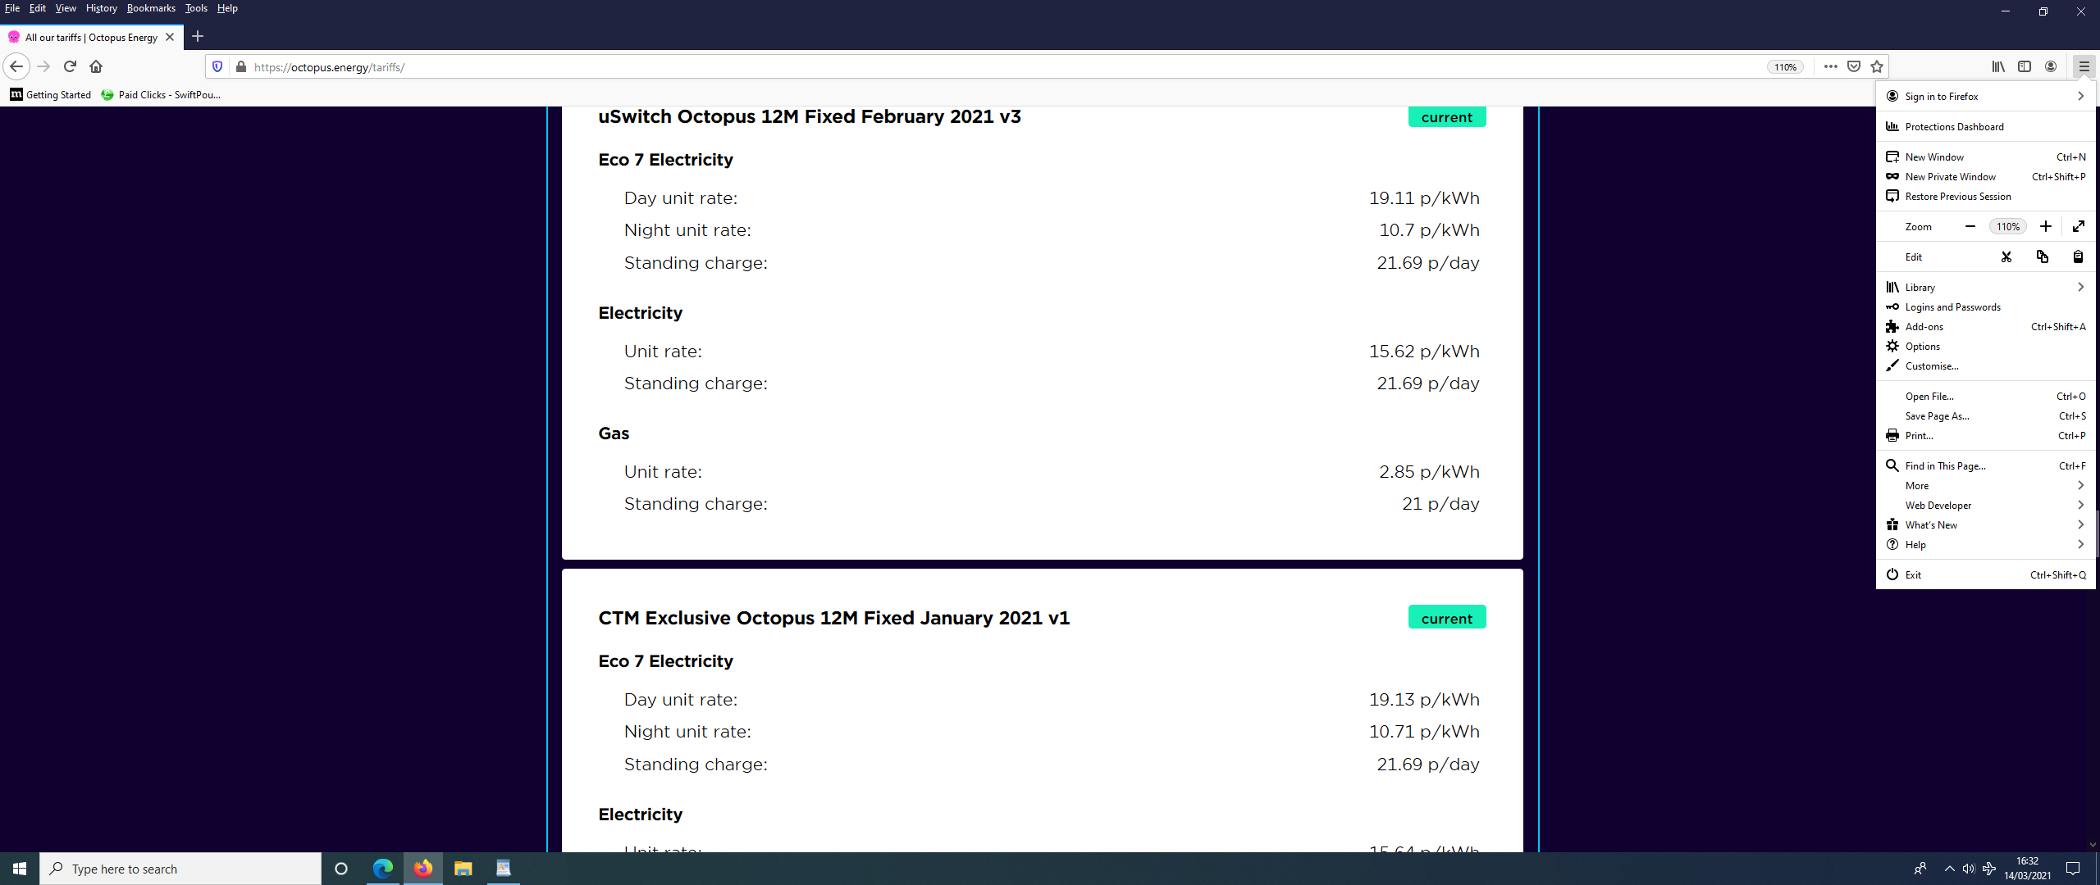
Task: Open the Library toolbar icon
Action: click(1998, 66)
